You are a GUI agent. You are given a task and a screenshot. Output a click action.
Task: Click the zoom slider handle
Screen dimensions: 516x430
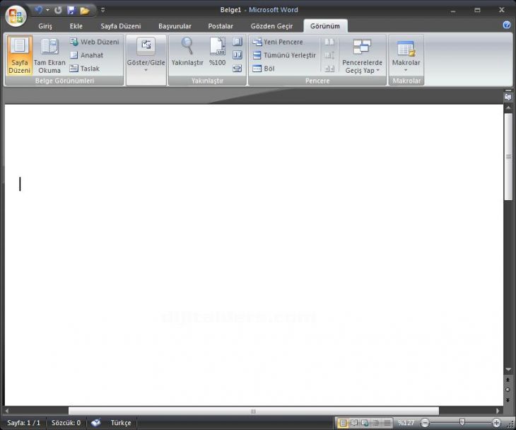coord(462,422)
